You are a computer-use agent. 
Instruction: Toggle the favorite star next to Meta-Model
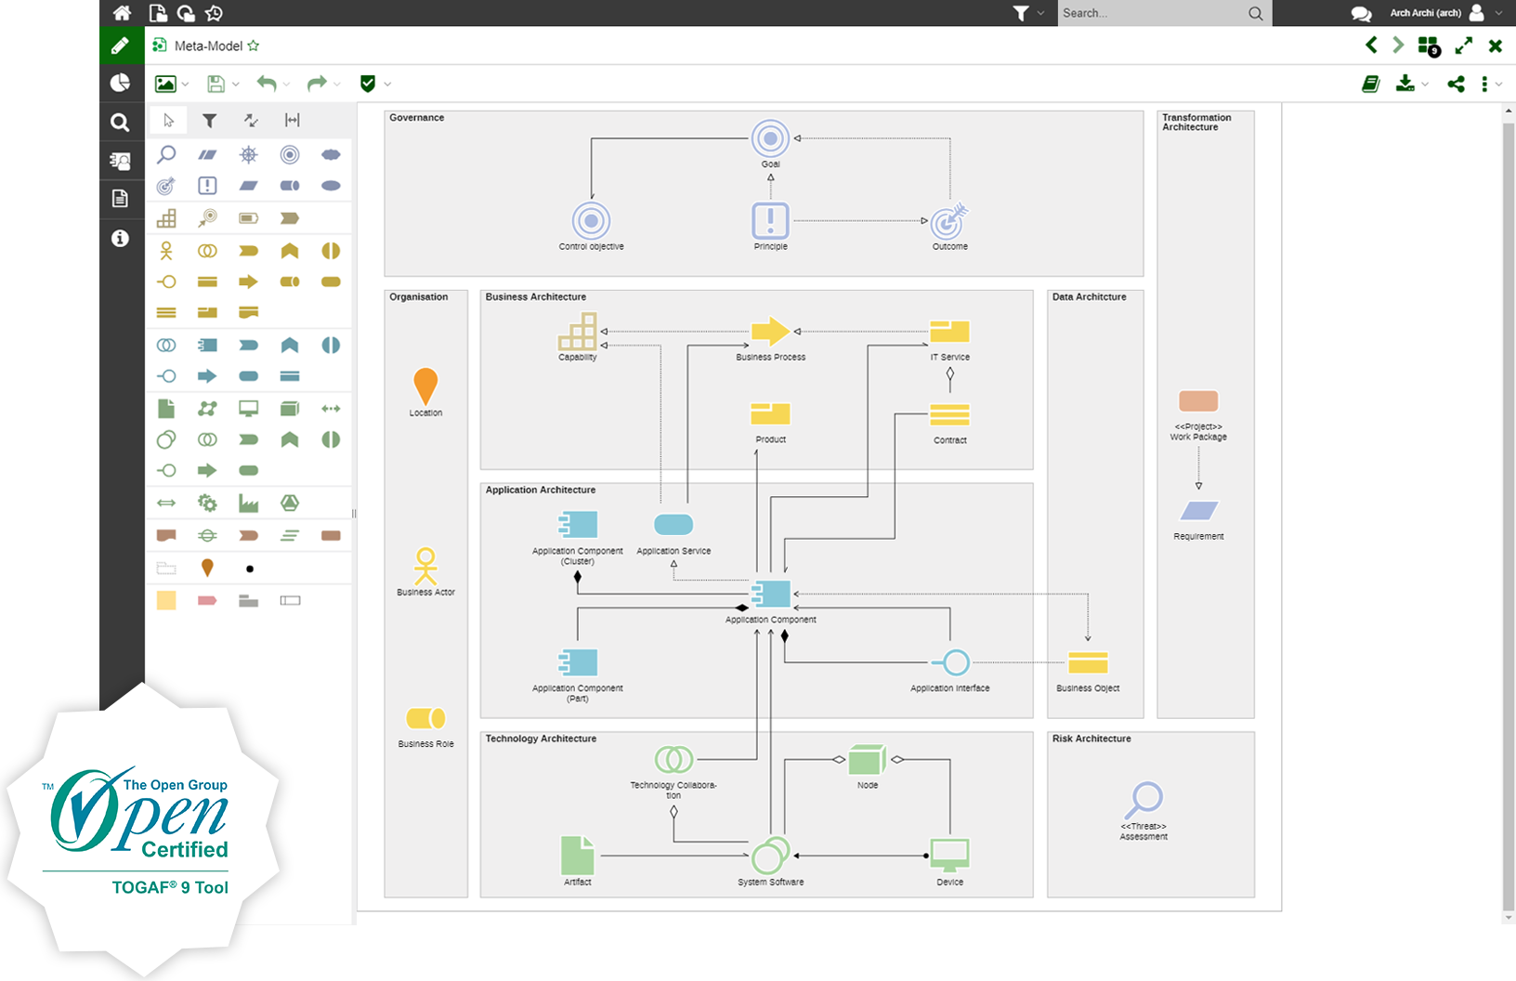pyautogui.click(x=254, y=46)
